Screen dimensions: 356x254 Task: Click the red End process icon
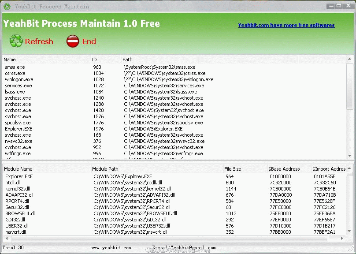pyautogui.click(x=73, y=41)
